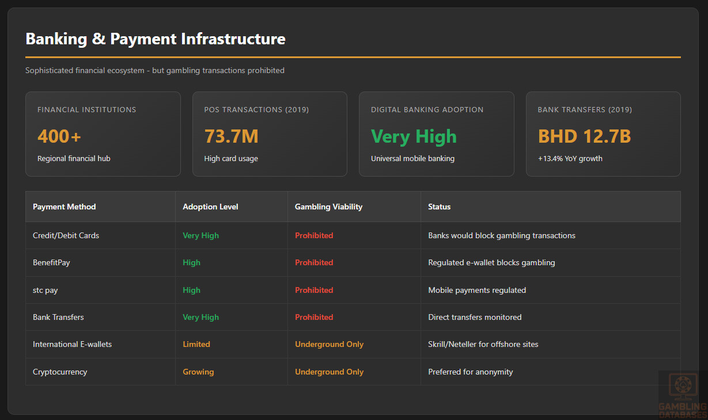Click the Payment Method column header

pyautogui.click(x=65, y=207)
